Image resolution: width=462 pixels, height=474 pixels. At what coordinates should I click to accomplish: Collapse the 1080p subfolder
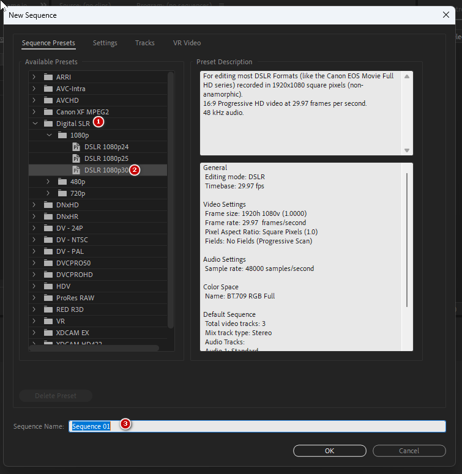coord(48,135)
